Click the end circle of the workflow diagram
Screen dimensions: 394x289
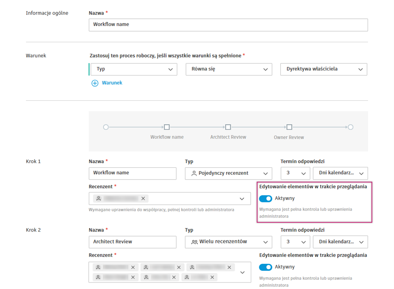tap(350, 127)
